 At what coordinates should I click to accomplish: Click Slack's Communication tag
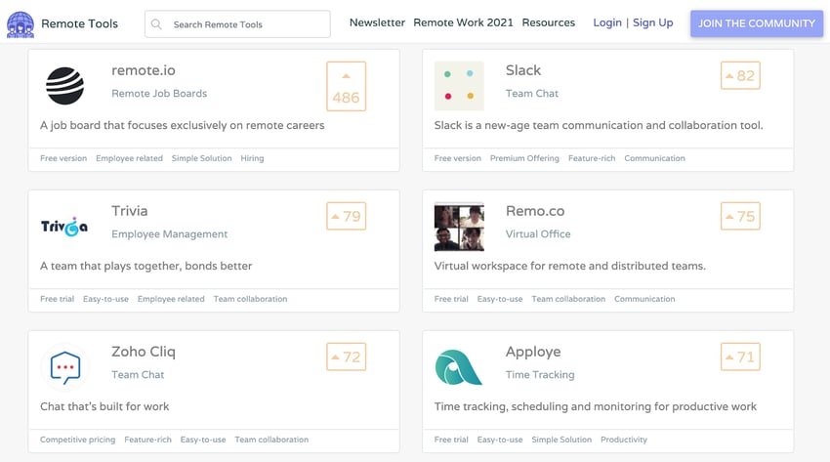point(655,158)
